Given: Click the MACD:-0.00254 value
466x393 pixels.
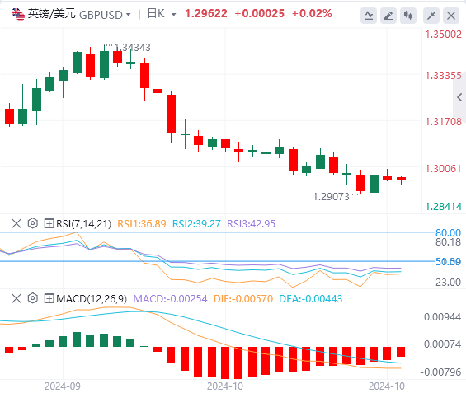Looking at the screenshot, I should click(170, 299).
